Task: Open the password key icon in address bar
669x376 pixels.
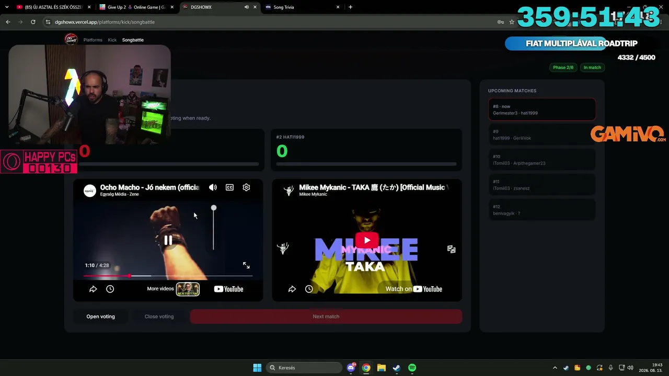Action: 500,22
